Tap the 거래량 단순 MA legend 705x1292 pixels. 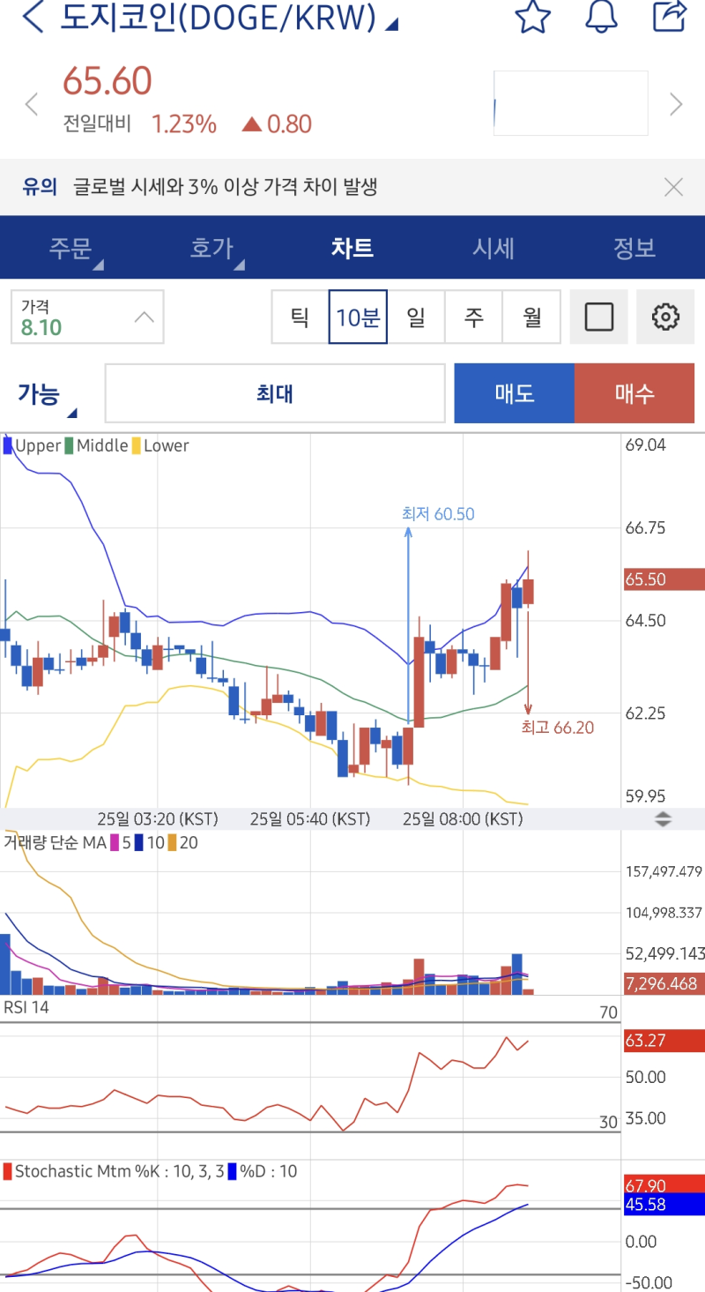pos(55,842)
